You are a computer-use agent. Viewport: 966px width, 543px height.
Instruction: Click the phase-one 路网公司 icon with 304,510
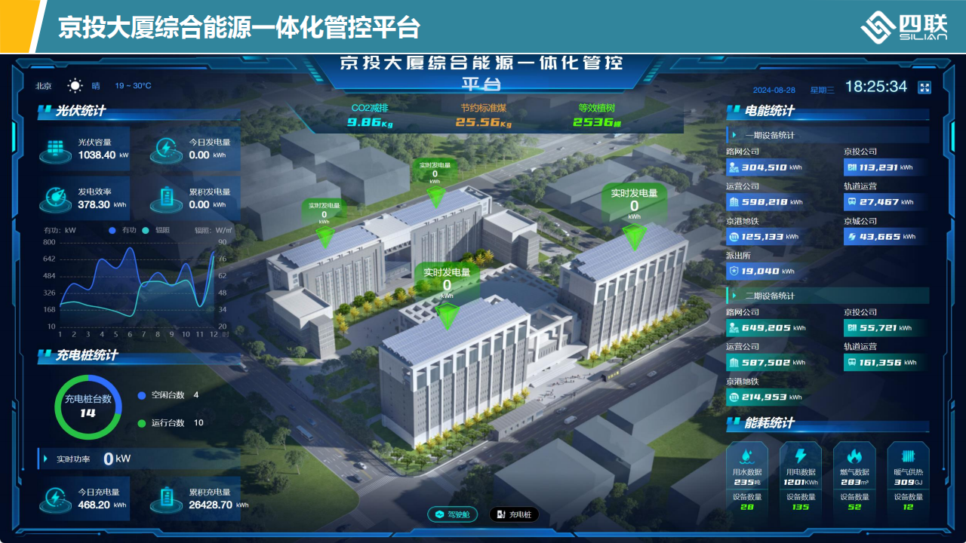[733, 167]
